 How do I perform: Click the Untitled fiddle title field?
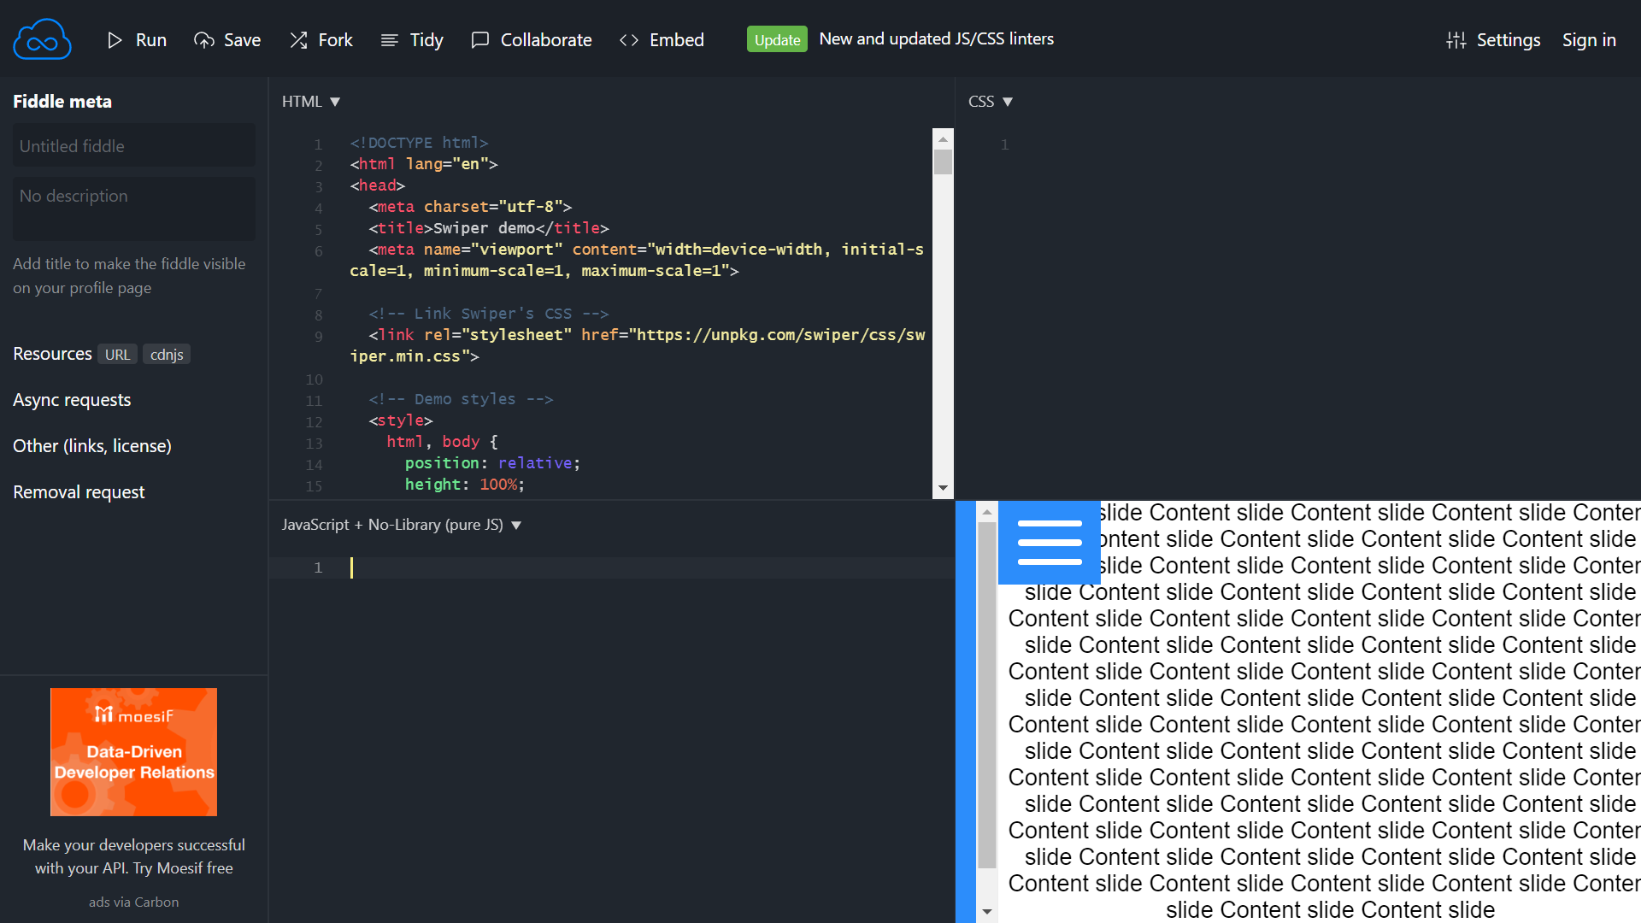pos(133,146)
